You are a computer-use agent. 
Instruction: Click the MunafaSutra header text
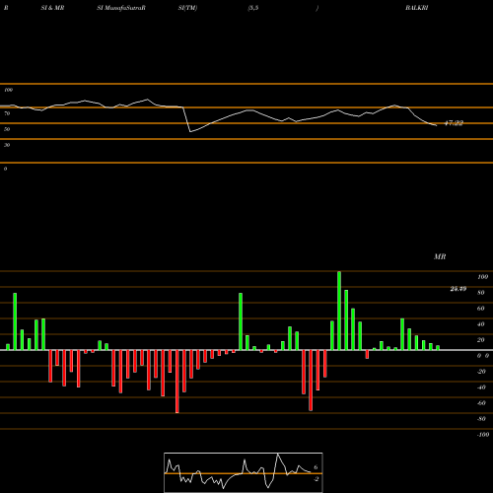pyautogui.click(x=123, y=8)
